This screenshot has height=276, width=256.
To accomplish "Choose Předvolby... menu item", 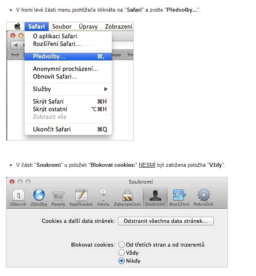I will coord(68,56).
